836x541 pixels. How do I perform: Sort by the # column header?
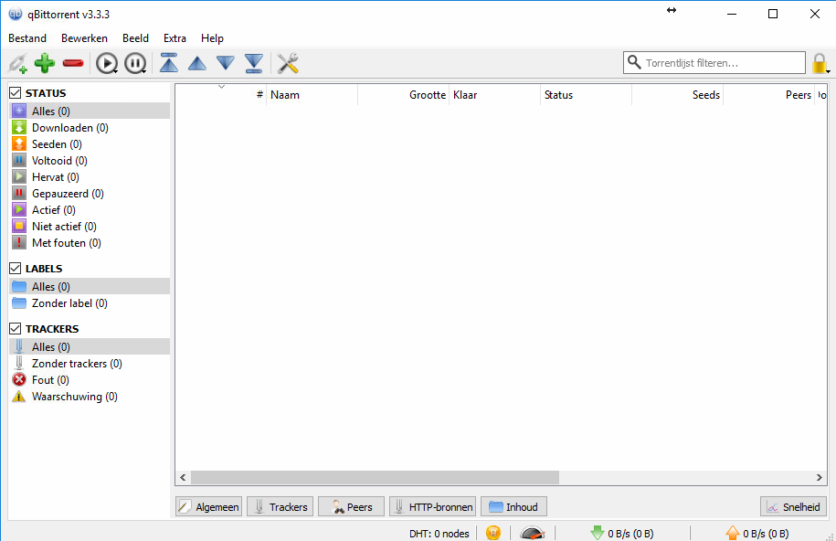(x=221, y=95)
